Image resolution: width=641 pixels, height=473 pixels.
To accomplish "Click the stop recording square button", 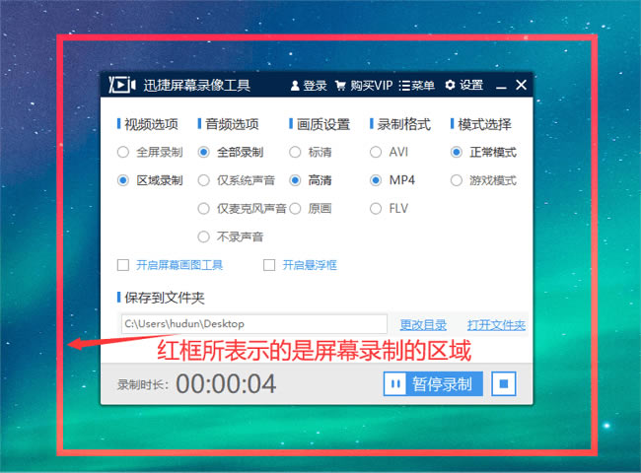I will (x=503, y=383).
